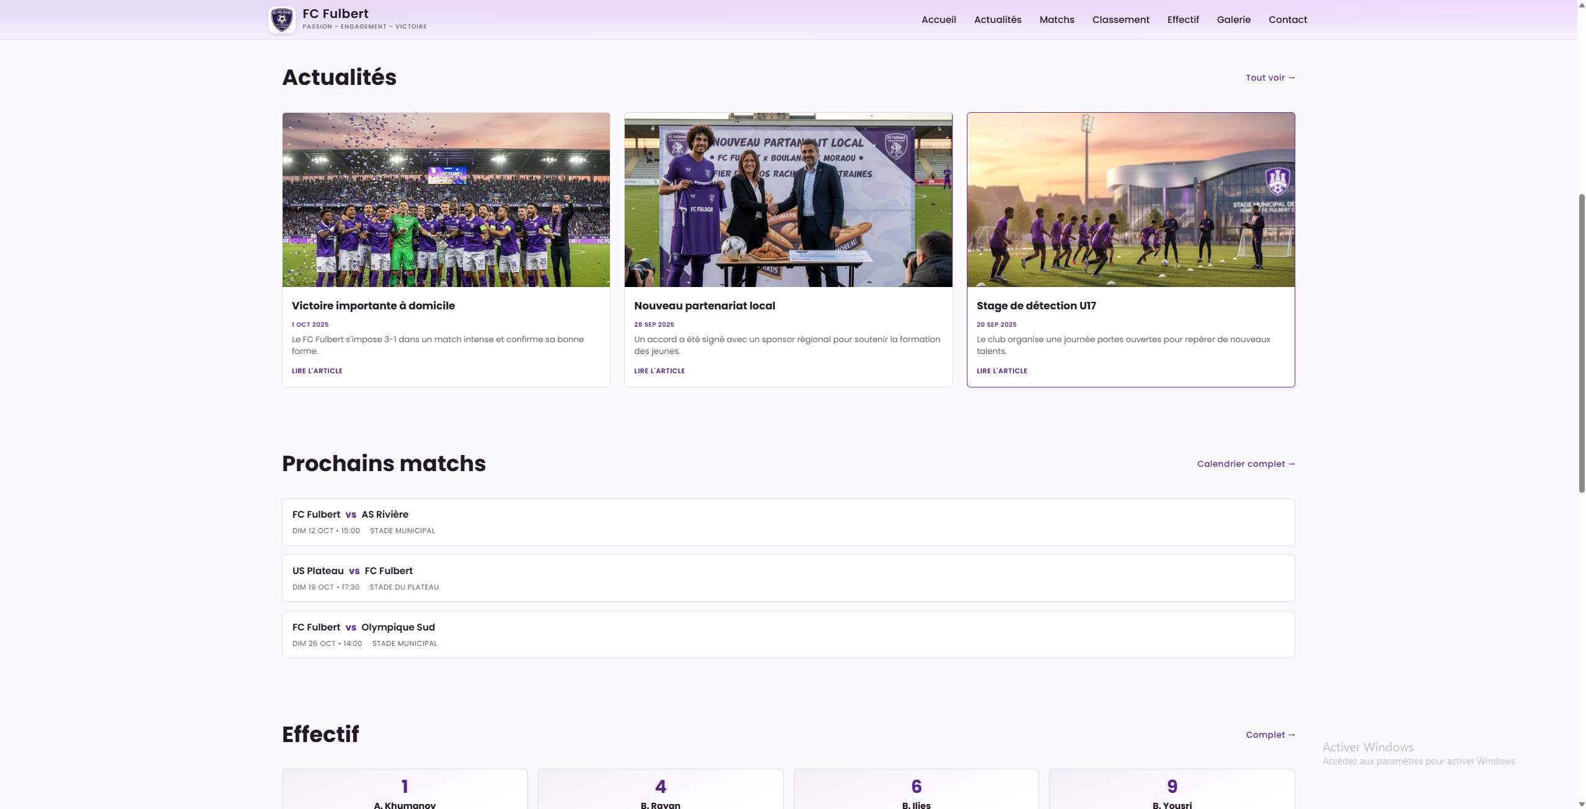1586x809 pixels.
Task: Switch to the Actualités page
Action: 997,19
